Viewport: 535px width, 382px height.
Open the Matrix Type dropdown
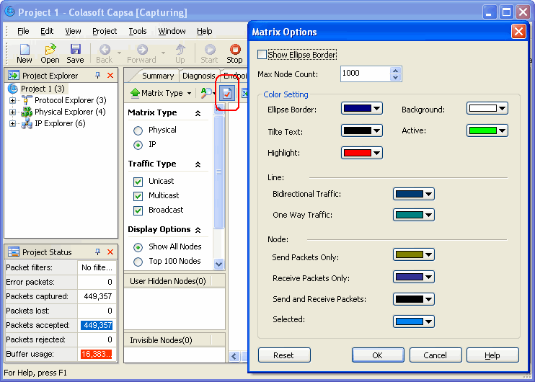coord(160,93)
